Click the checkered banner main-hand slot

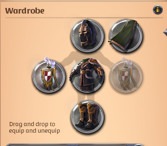tap(49, 76)
